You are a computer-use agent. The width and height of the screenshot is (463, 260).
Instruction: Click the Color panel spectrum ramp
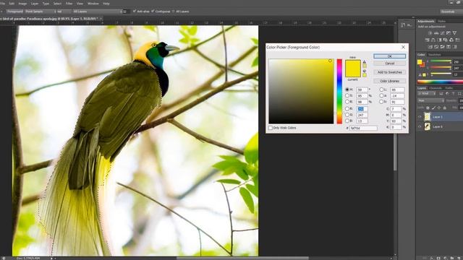pos(440,82)
